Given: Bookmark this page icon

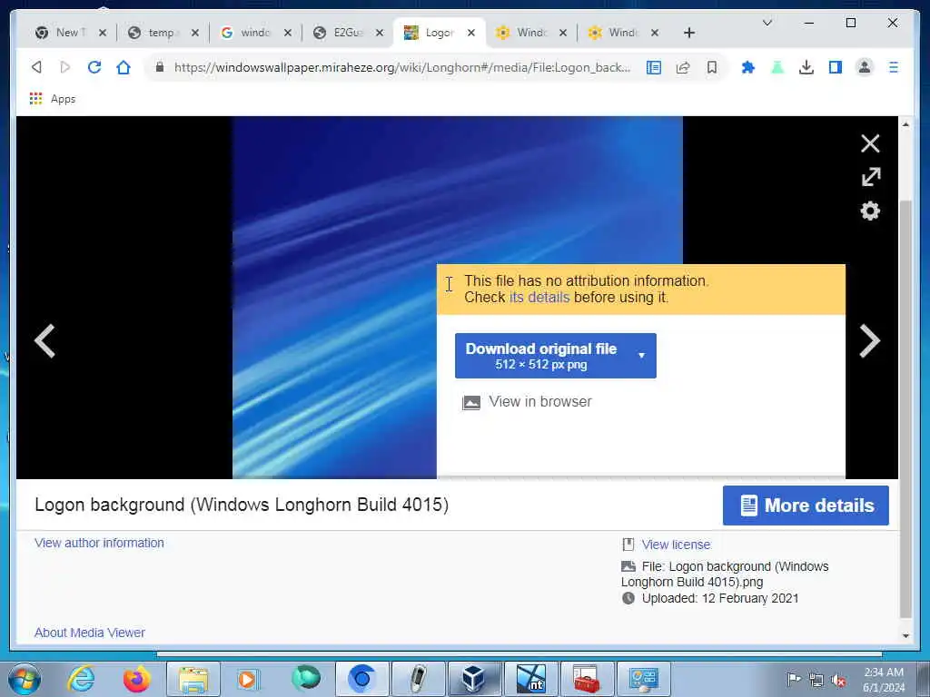Looking at the screenshot, I should [x=712, y=67].
